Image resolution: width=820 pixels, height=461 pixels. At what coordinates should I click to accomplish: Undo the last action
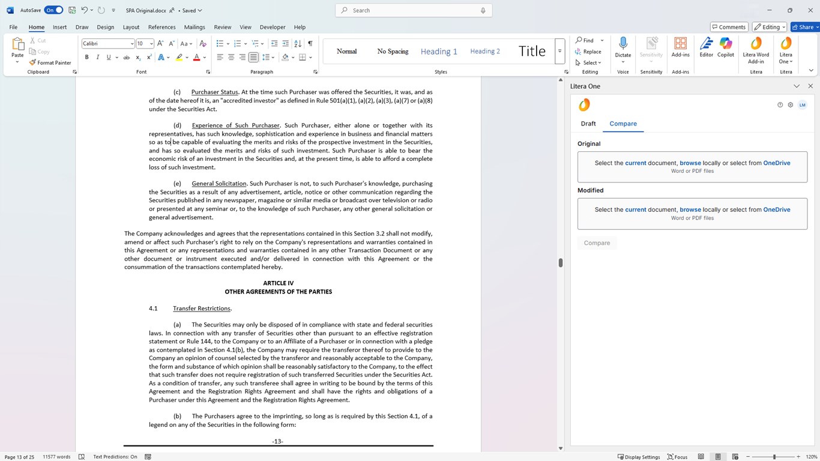click(85, 10)
